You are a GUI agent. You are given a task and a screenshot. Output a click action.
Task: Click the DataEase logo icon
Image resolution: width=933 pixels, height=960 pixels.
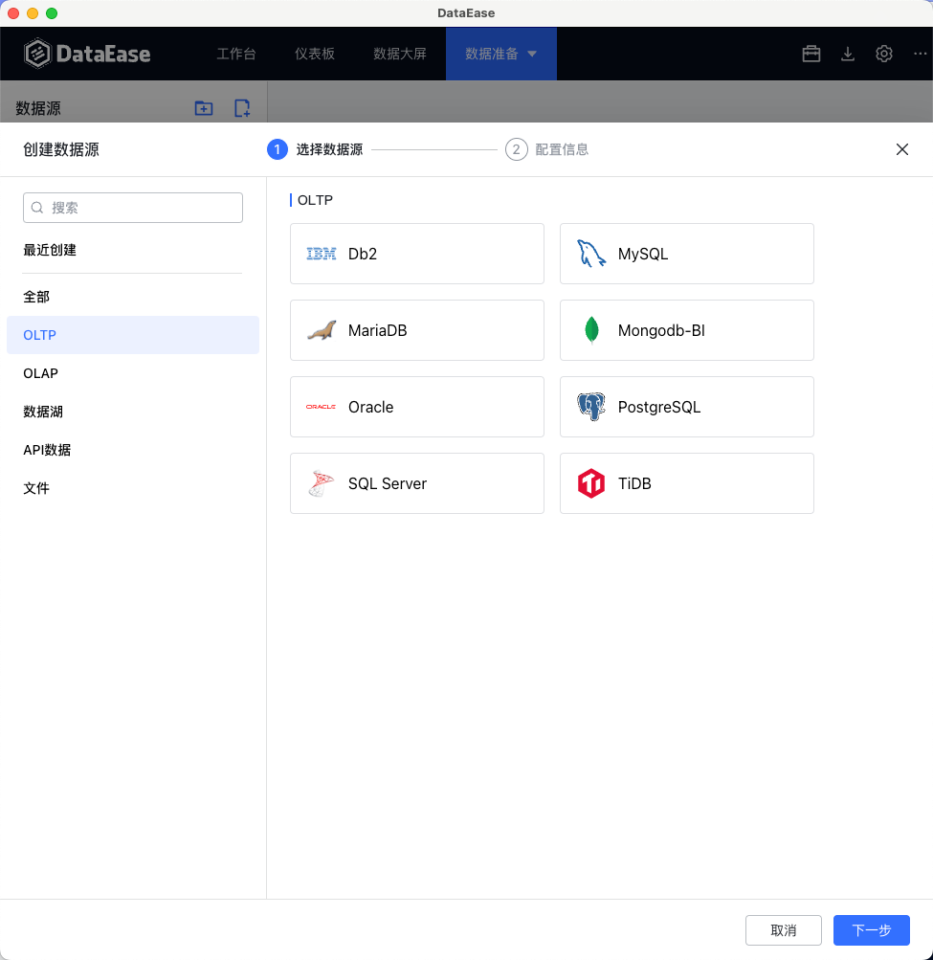(37, 54)
